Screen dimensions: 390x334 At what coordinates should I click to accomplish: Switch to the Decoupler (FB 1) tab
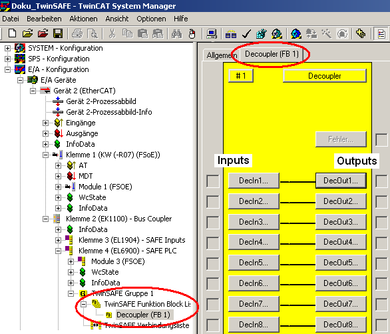pos(272,54)
